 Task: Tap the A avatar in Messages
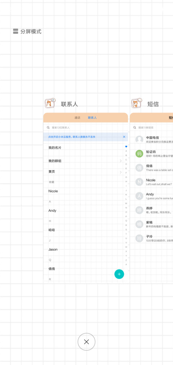click(139, 196)
